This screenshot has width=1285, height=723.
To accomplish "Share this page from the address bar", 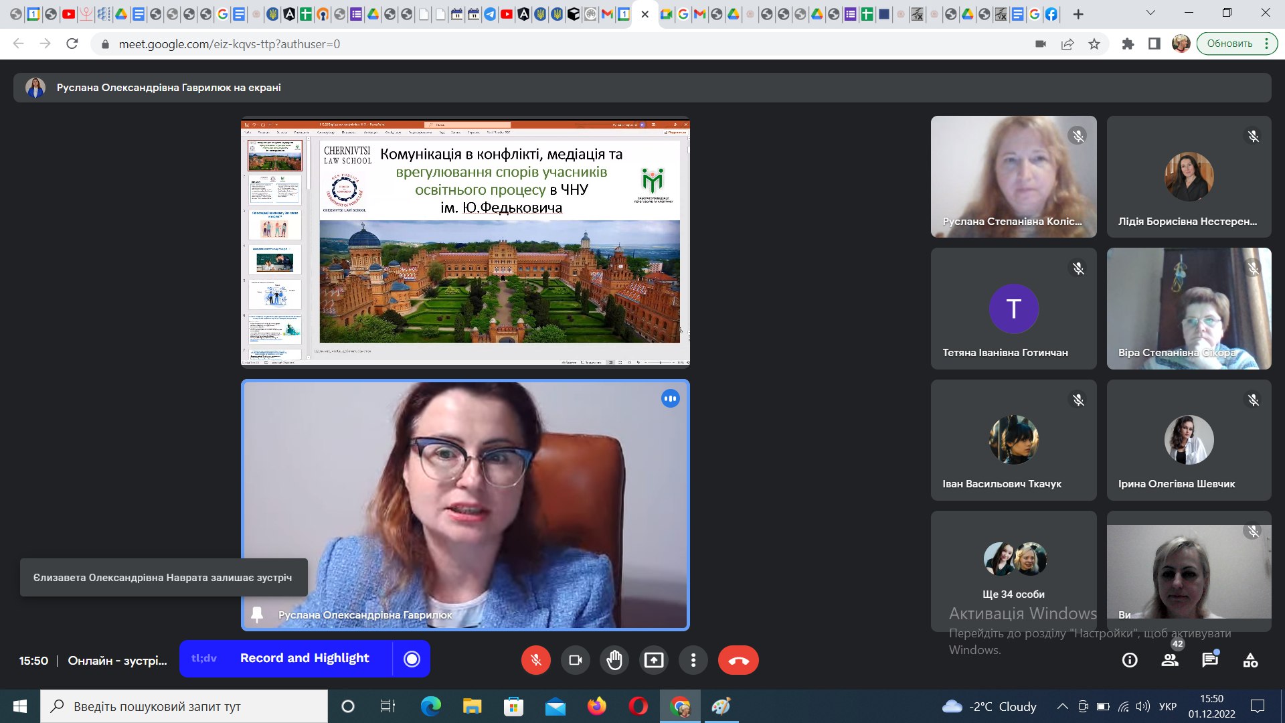I will point(1067,44).
